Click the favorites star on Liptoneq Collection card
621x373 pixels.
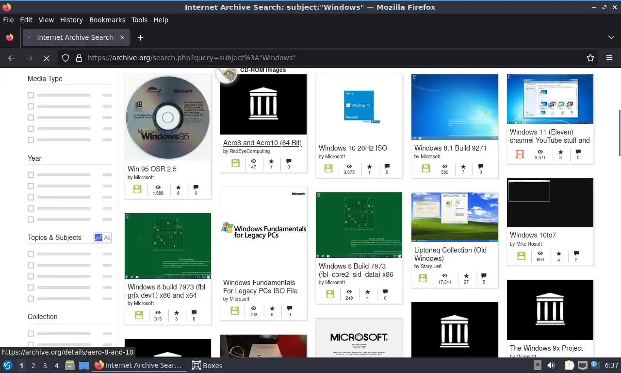[x=466, y=276]
